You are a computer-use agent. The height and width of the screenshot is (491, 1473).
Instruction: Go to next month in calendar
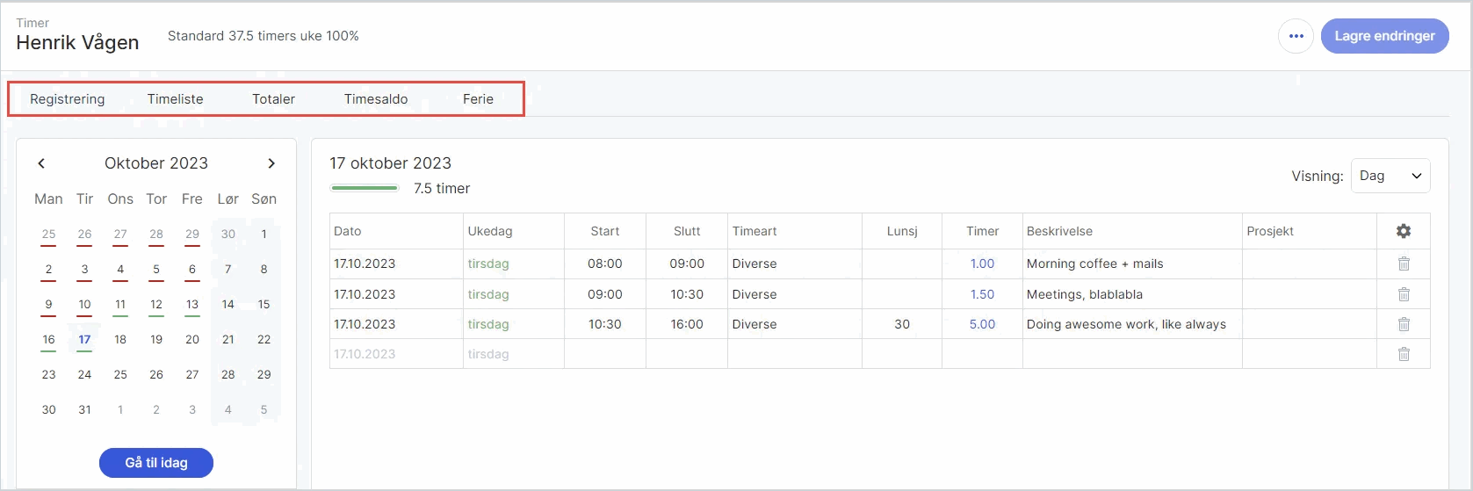point(271,163)
